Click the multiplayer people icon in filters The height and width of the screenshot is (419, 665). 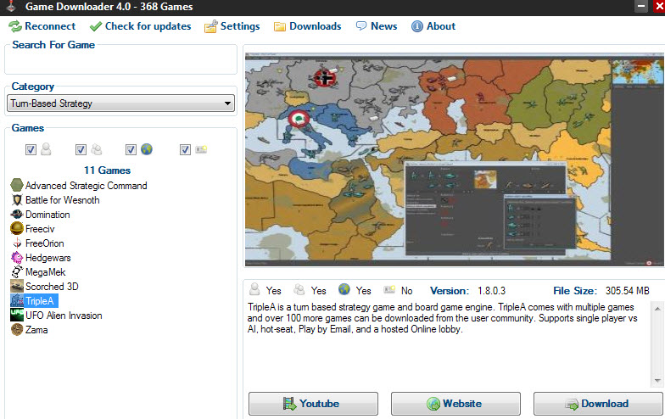pyautogui.click(x=97, y=149)
